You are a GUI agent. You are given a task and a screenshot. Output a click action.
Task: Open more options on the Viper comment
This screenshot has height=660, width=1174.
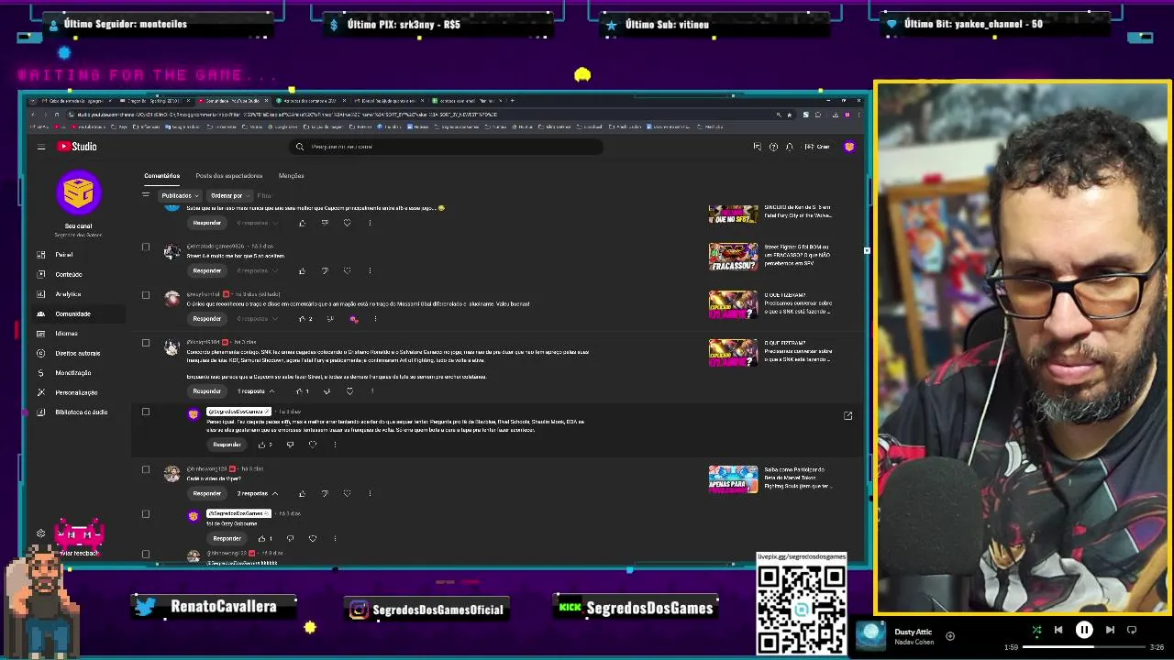(370, 493)
